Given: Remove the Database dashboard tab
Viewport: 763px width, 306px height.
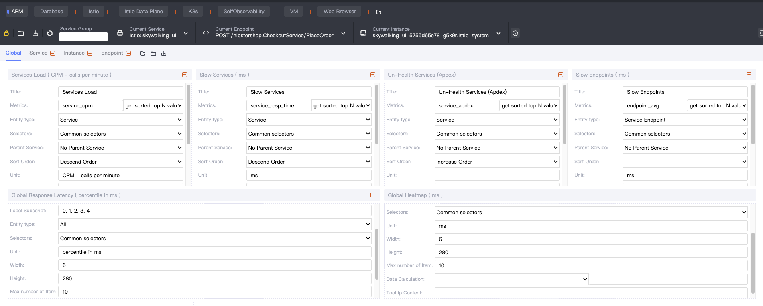Looking at the screenshot, I should 73,12.
